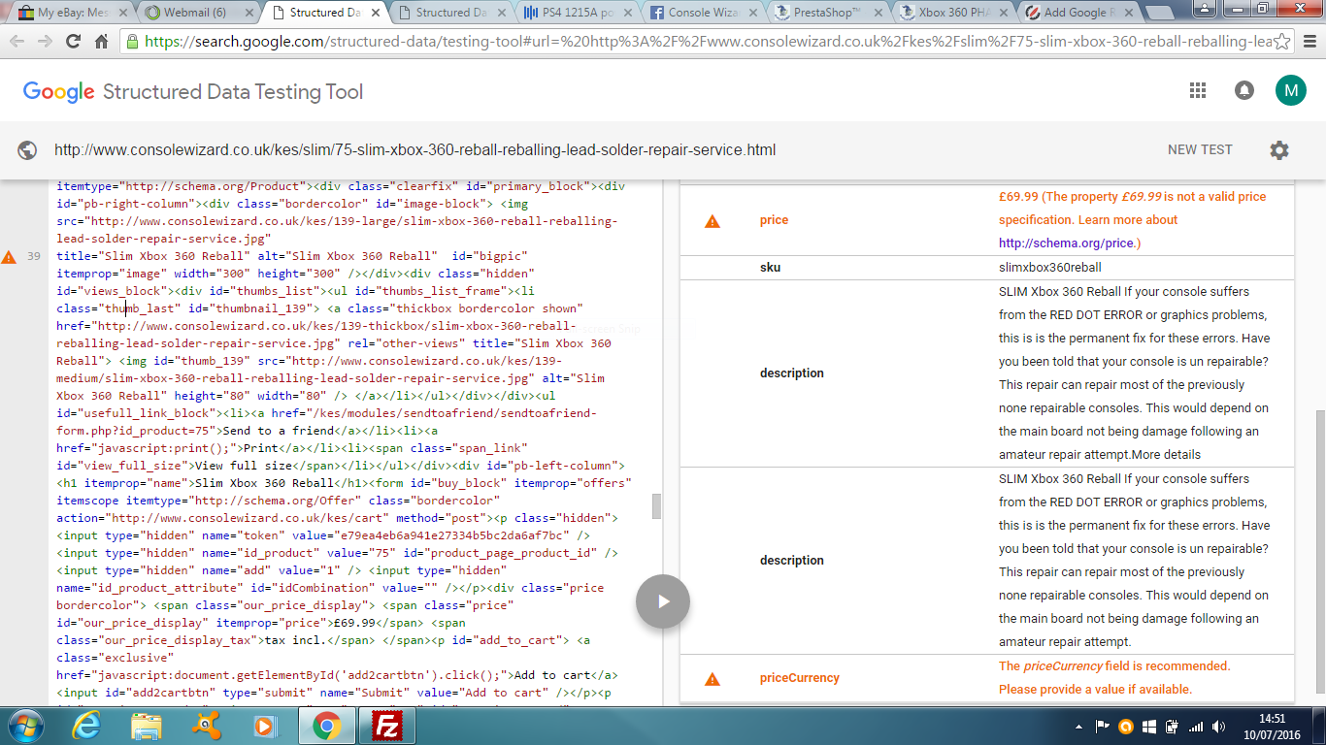Open network signal icon in tray
This screenshot has width=1326, height=745.
(1196, 726)
